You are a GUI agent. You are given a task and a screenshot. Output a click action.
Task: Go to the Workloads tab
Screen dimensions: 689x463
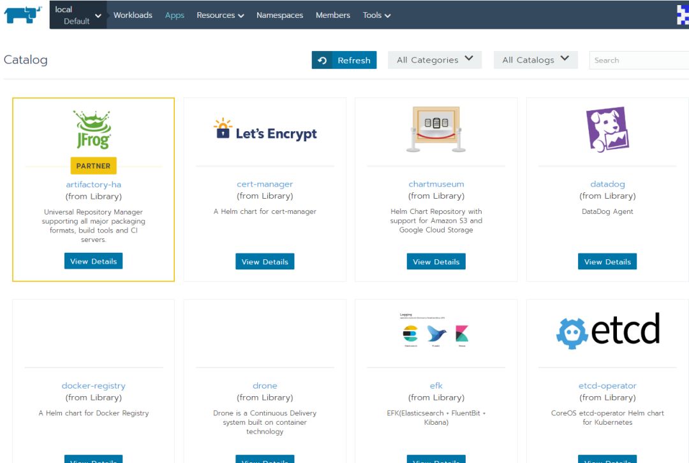[x=133, y=15]
